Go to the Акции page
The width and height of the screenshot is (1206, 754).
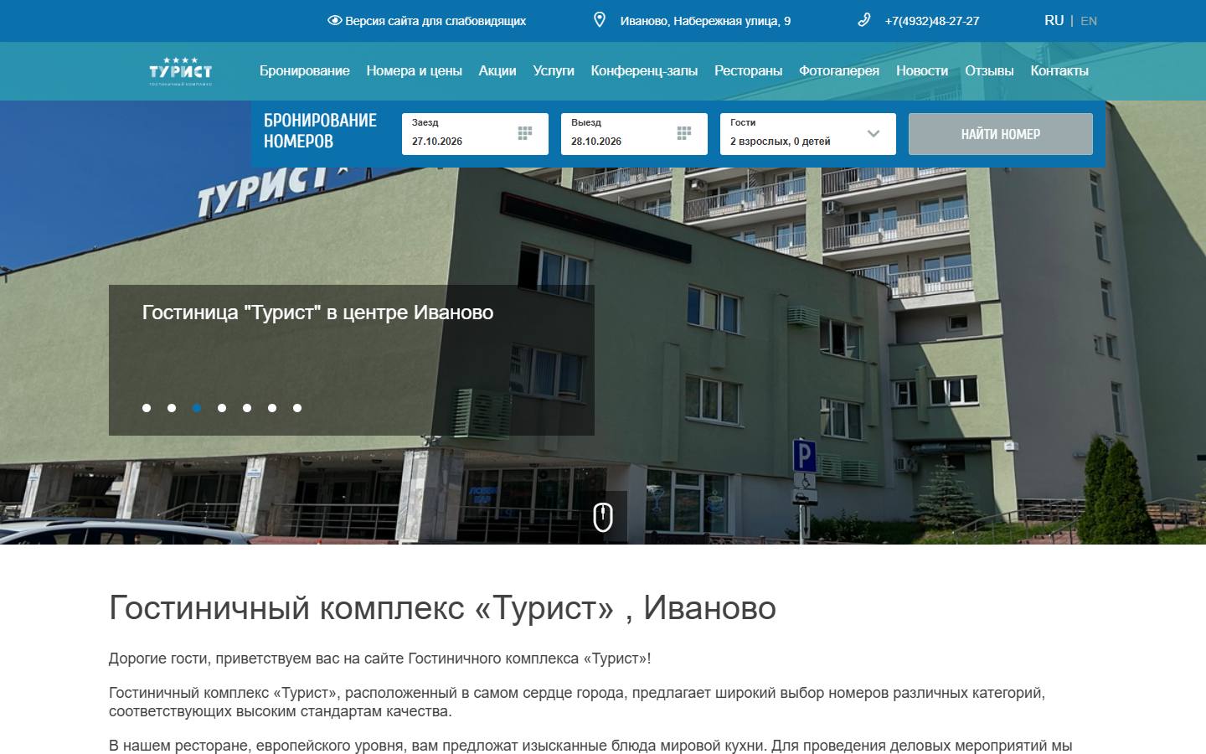coord(497,71)
